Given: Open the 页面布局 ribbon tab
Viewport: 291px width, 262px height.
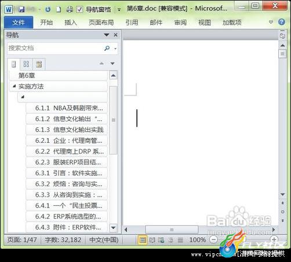Looking at the screenshot, I should tap(101, 23).
